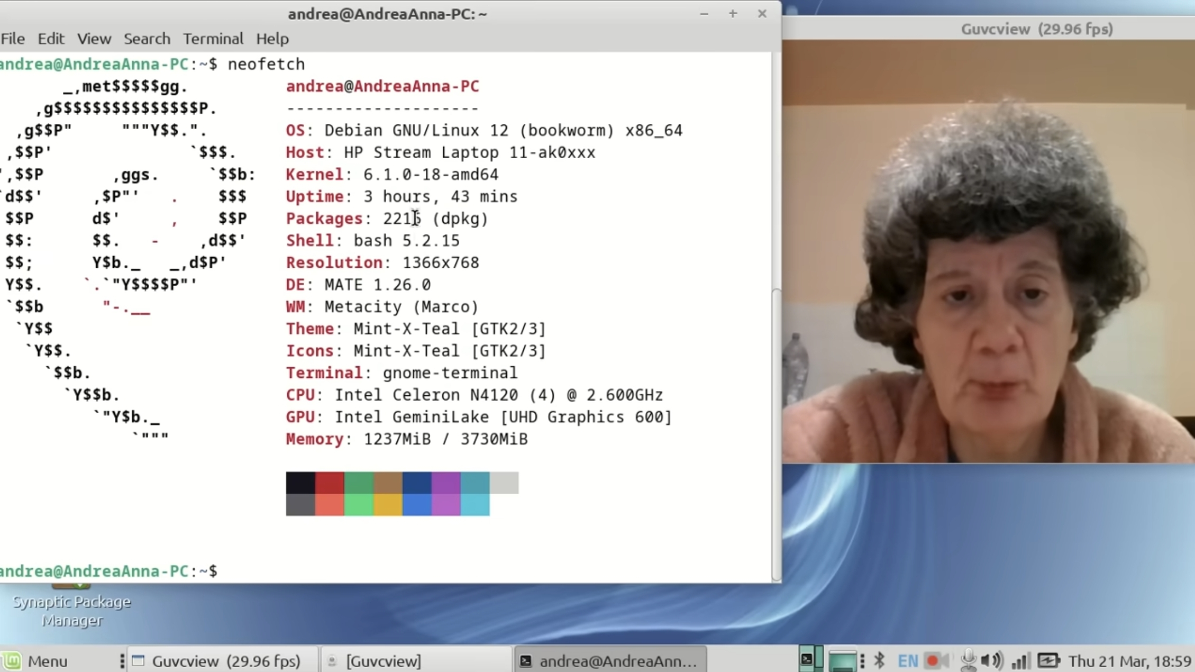Click the dark red color block in palette

330,483
